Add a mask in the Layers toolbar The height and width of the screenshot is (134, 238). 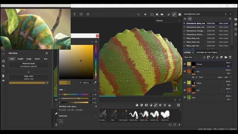208,57
